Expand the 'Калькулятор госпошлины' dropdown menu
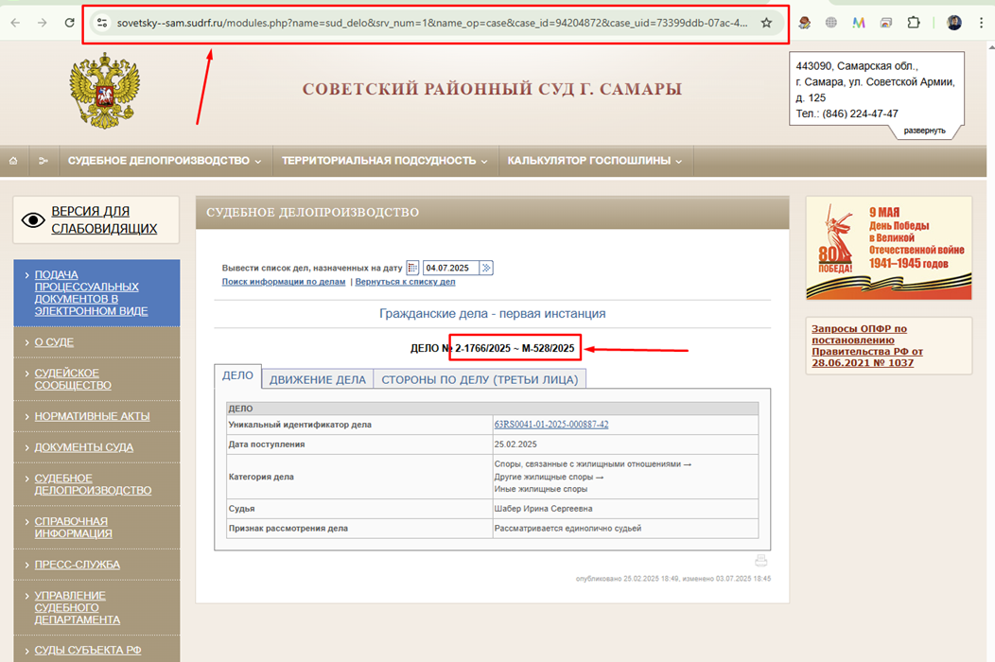Viewport: 995px width, 662px height. click(x=594, y=161)
